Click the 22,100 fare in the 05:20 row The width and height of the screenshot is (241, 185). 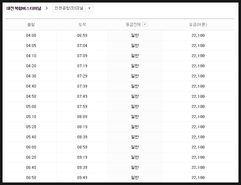[x=198, y=127]
